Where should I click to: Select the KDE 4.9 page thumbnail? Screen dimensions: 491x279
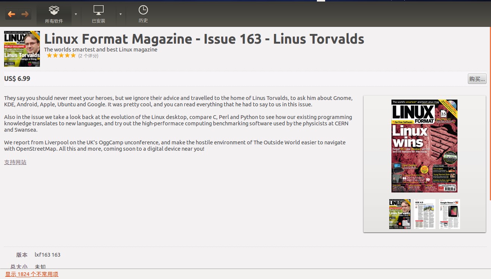(425, 214)
